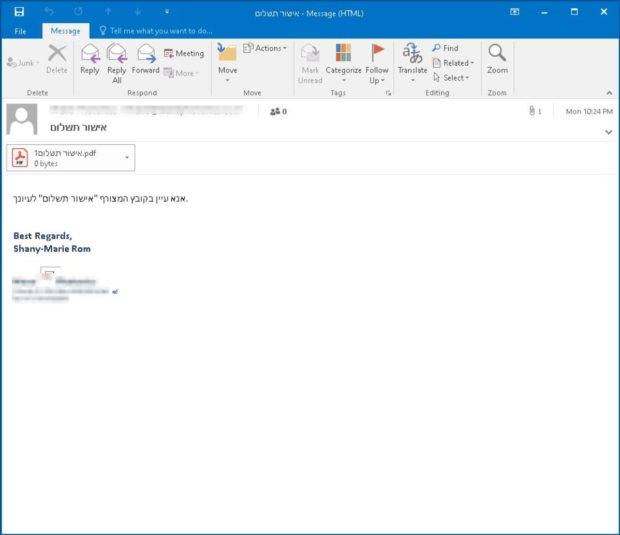Open the Follow Up flag menu
The height and width of the screenshot is (535, 620).
(x=377, y=63)
